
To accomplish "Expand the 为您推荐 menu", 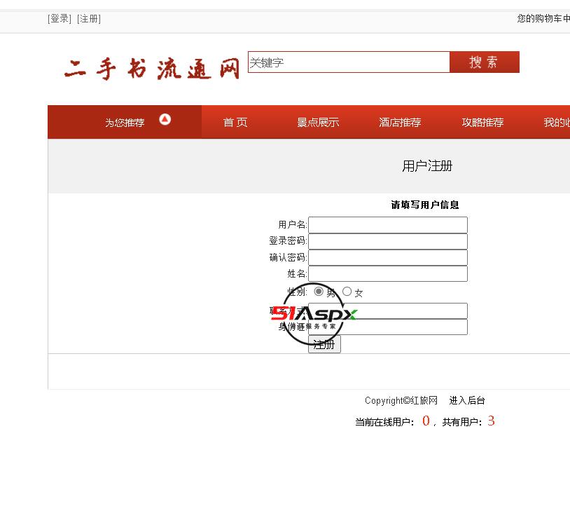I will coord(125,122).
